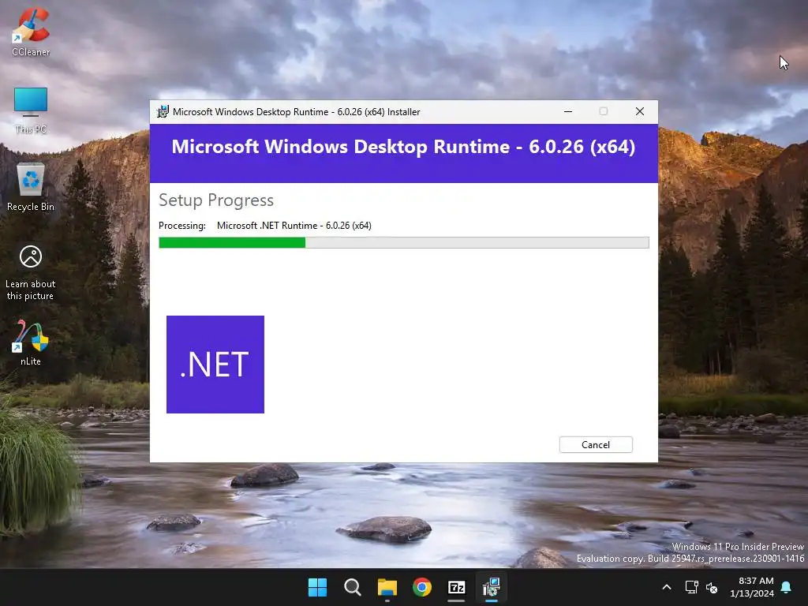808x606 pixels.
Task: Select the This PC desktop icon
Action: pos(31,110)
